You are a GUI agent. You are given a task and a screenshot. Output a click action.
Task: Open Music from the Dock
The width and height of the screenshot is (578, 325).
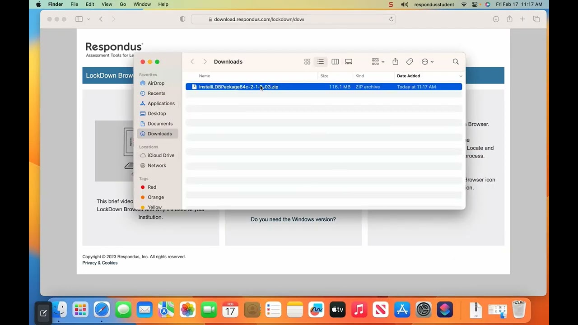click(359, 310)
